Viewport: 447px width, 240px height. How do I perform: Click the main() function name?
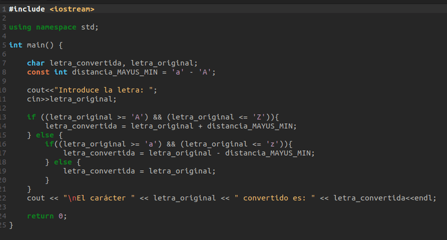click(x=36, y=45)
